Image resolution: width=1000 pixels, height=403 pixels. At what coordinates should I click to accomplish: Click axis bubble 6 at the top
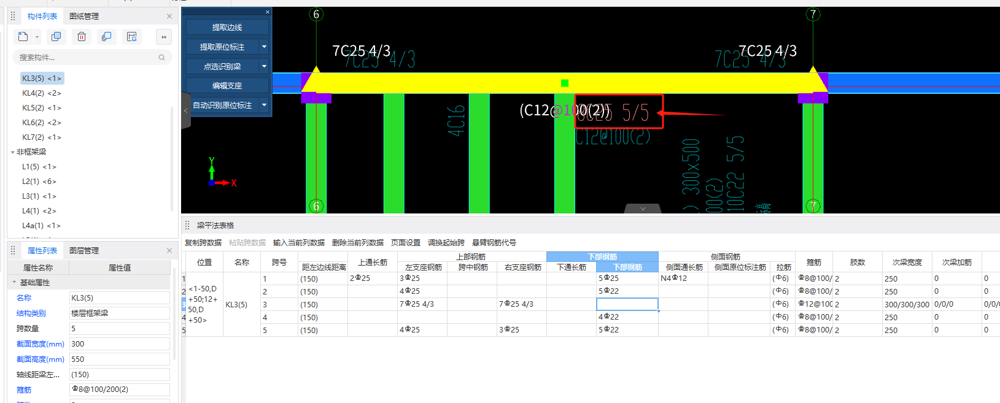pyautogui.click(x=316, y=14)
